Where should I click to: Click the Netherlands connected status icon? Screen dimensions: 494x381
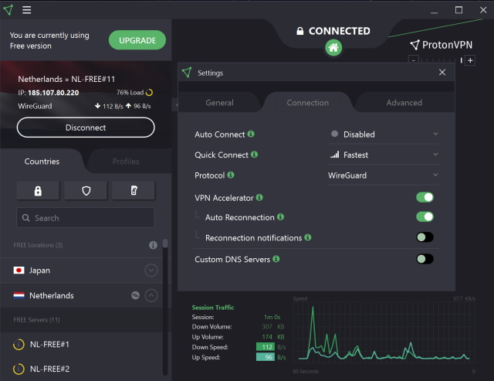click(136, 295)
